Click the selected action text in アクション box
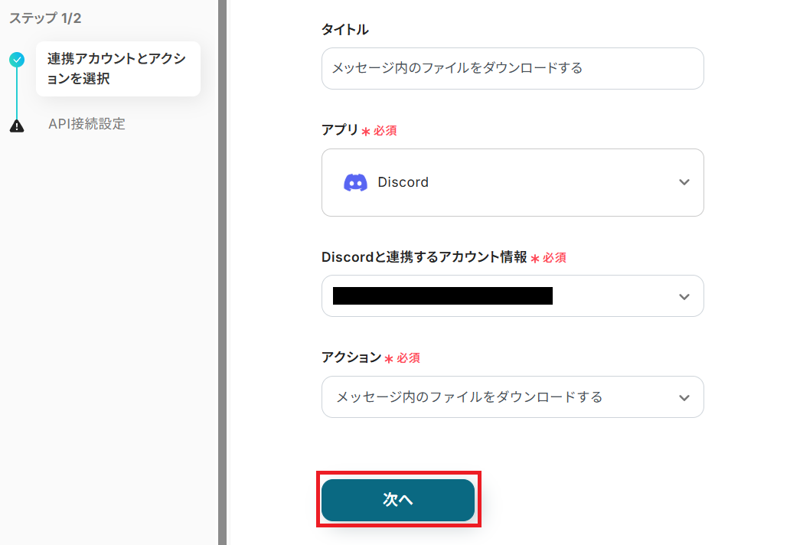 click(x=469, y=397)
